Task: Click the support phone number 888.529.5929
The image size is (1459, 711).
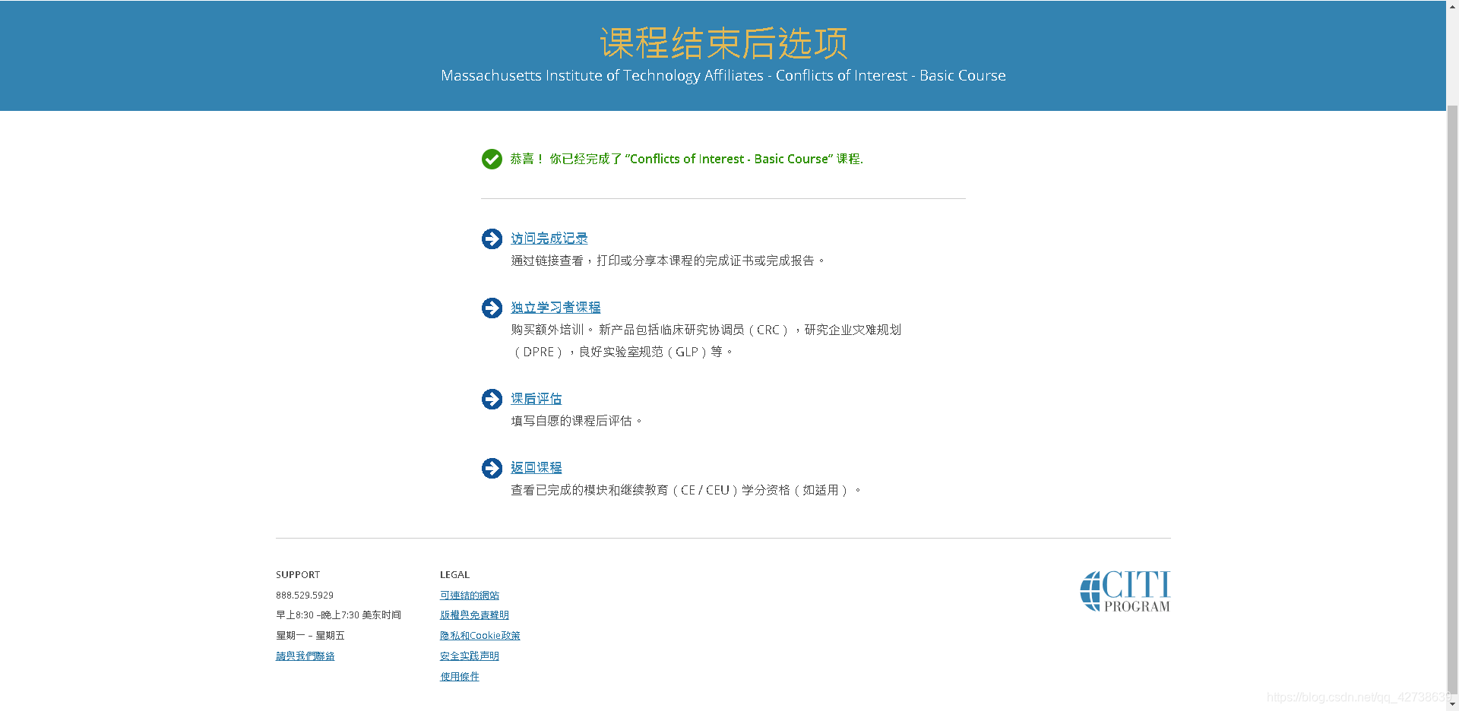Action: tap(305, 596)
